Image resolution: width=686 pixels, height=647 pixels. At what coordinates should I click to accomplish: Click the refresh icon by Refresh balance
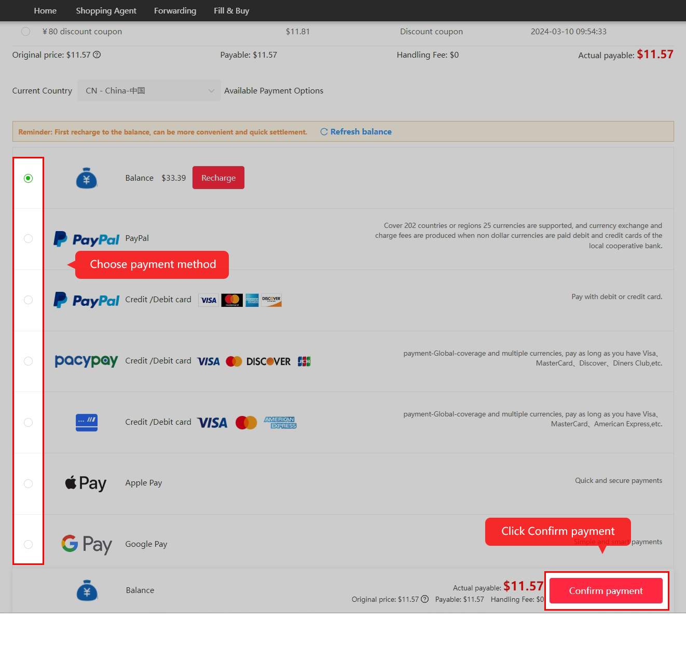click(324, 132)
